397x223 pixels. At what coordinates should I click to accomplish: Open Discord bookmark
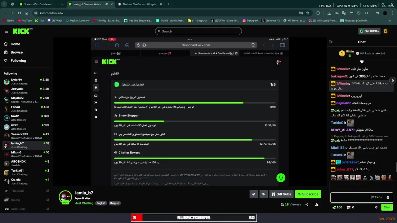click(x=322, y=21)
